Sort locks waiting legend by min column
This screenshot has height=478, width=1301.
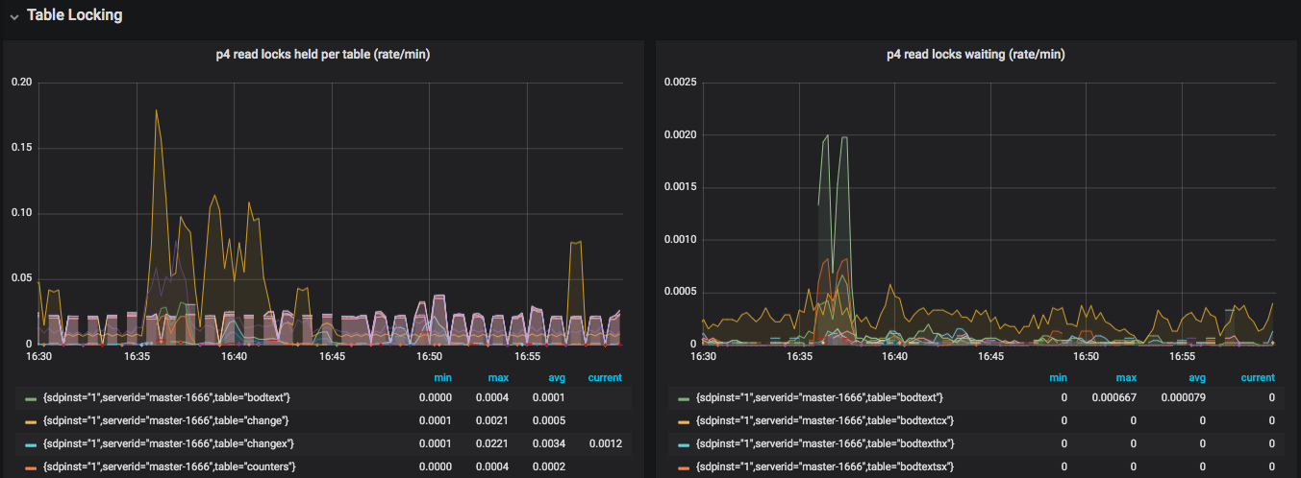point(1058,378)
